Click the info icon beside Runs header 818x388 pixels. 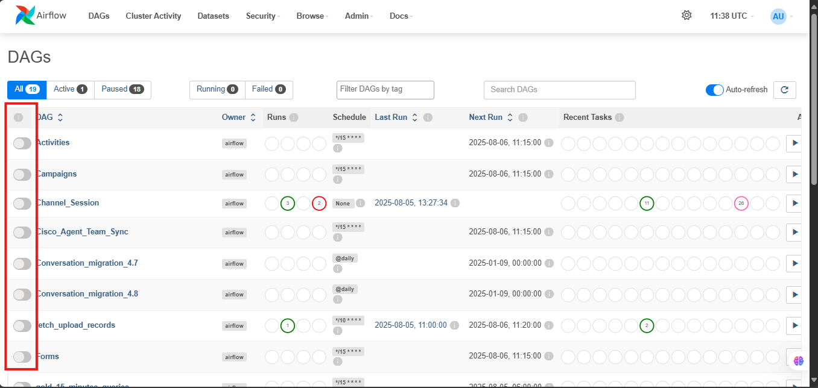tap(294, 117)
